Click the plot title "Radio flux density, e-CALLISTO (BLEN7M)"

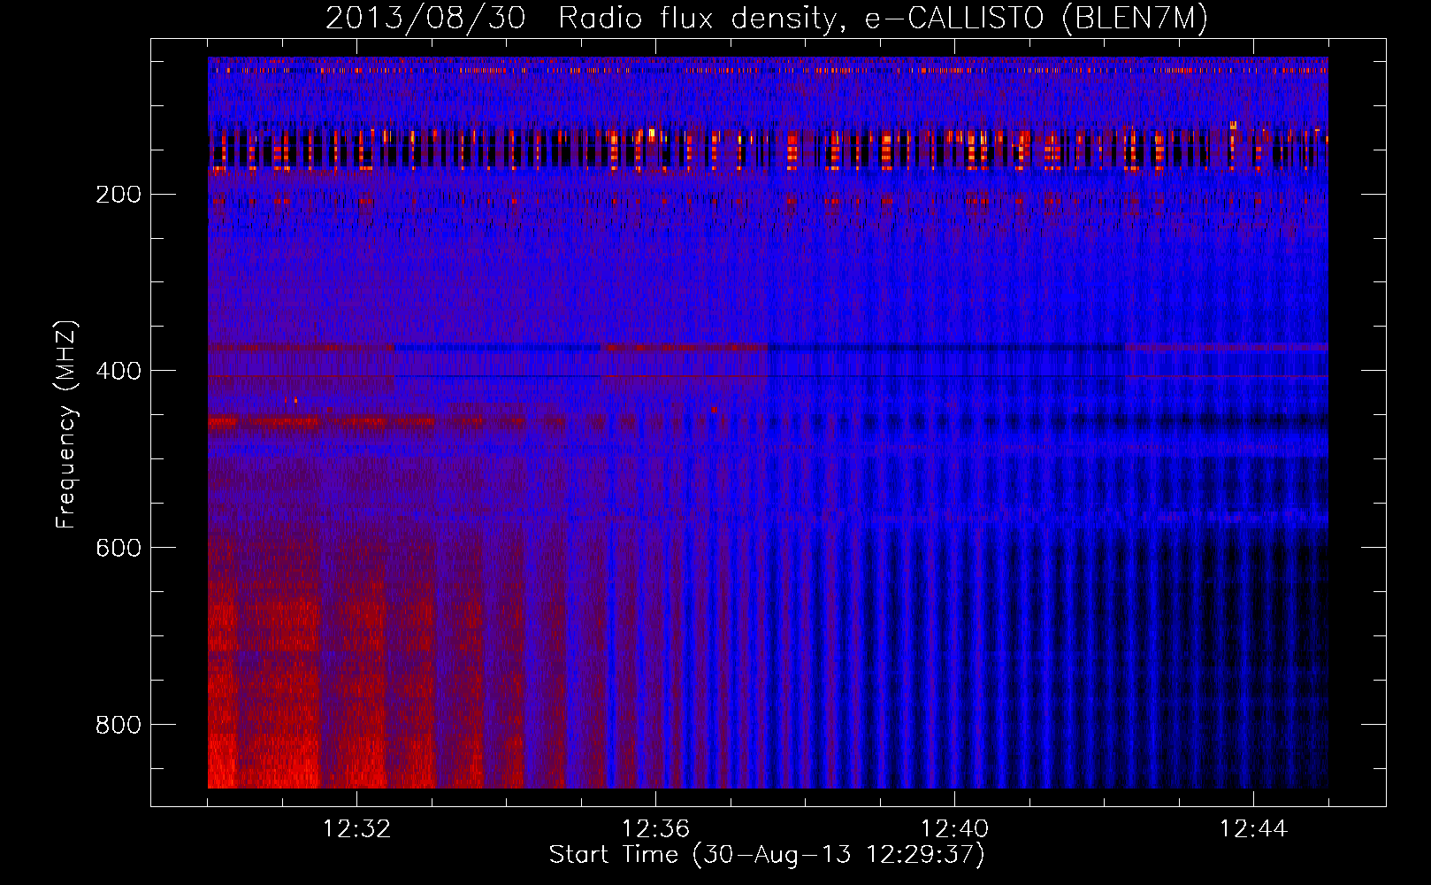[x=883, y=19]
